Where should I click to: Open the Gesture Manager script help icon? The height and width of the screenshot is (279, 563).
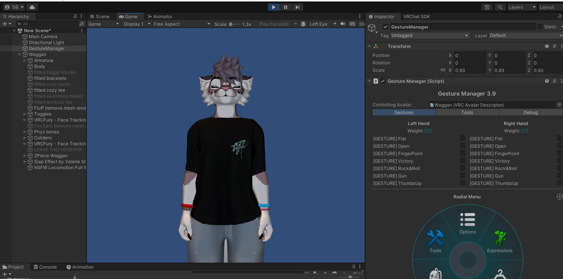pos(547,81)
